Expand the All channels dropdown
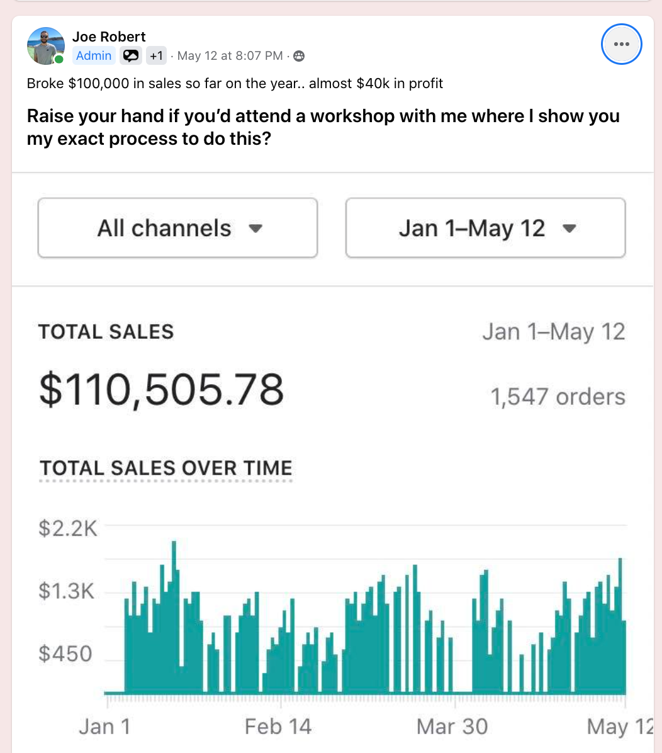Viewport: 662px width, 753px height. (177, 228)
